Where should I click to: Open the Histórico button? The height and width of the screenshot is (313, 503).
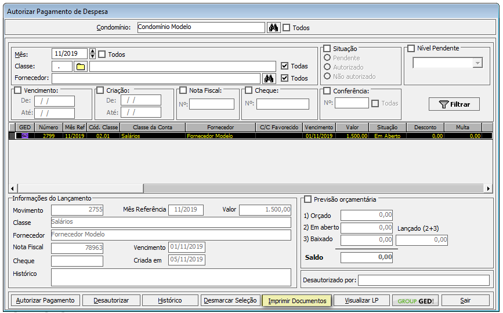170,300
